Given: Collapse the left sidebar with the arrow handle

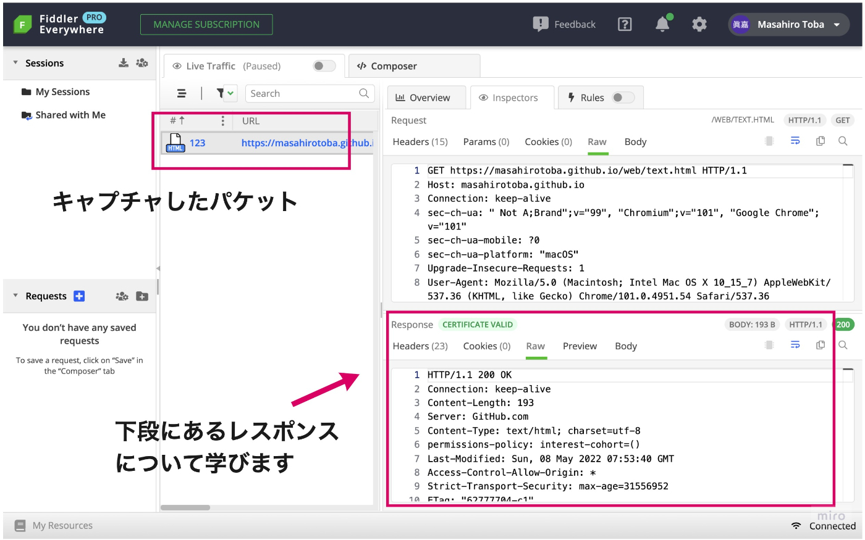Looking at the screenshot, I should (158, 268).
